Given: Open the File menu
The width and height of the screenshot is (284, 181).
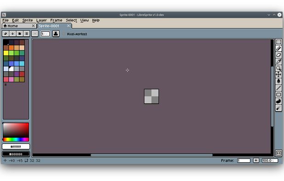Looking at the screenshot, I should coord(6,20).
